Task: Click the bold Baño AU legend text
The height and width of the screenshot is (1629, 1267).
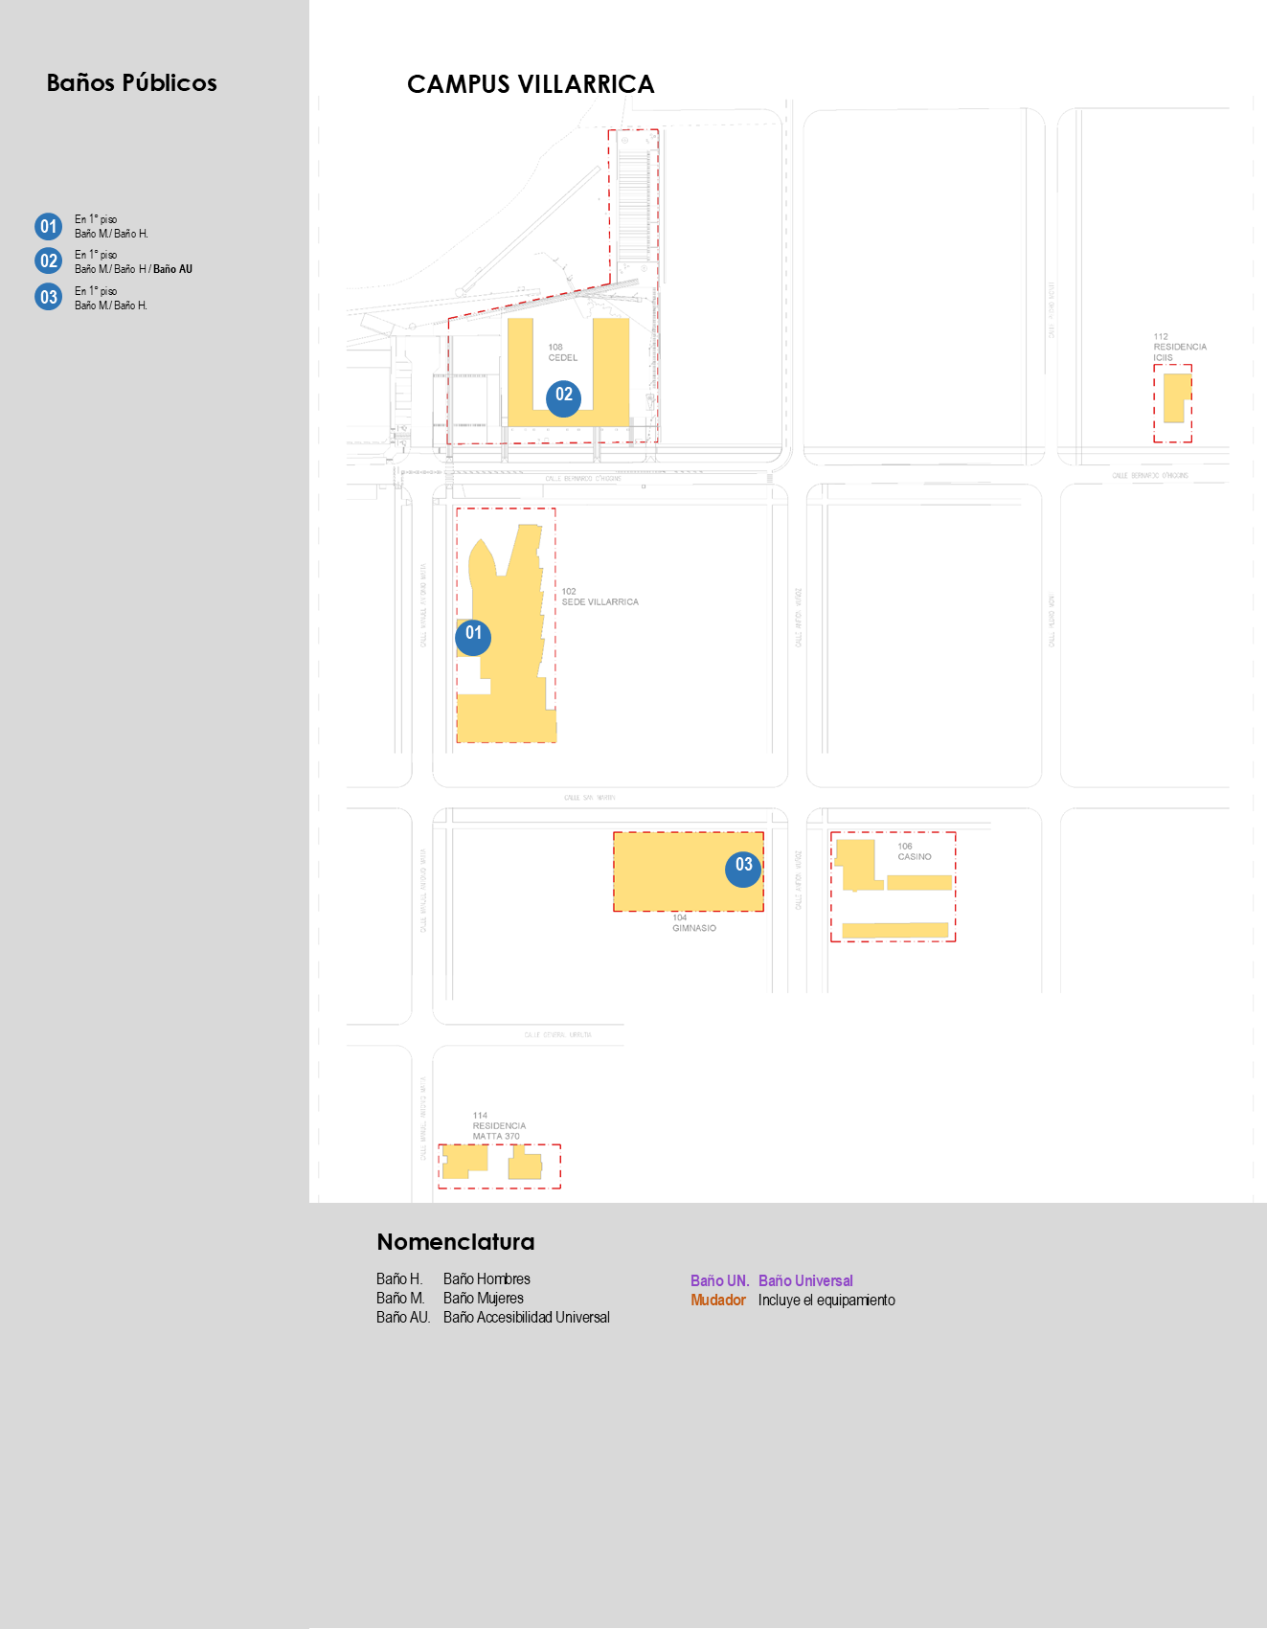Action: click(172, 269)
